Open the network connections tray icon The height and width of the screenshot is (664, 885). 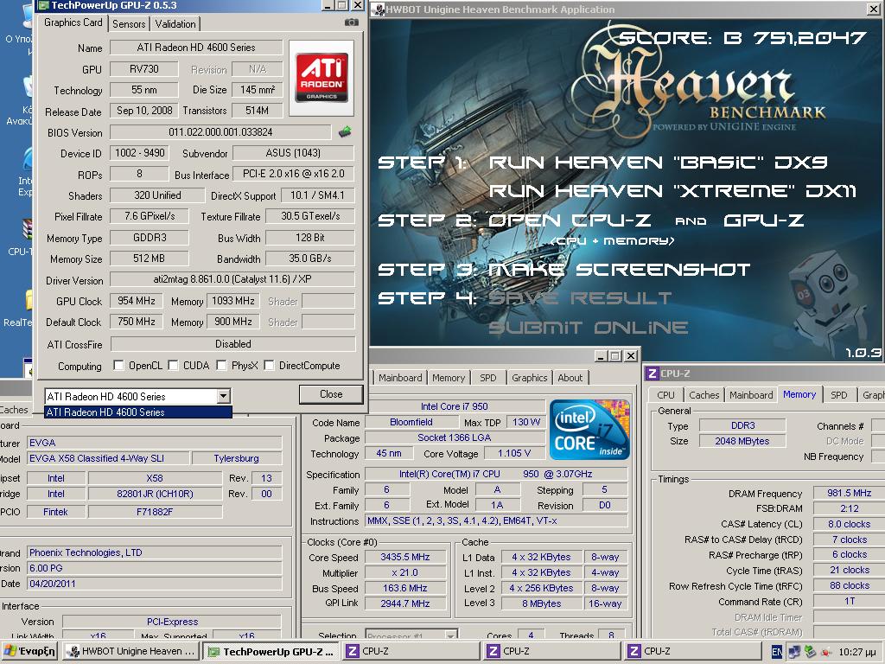(x=795, y=652)
